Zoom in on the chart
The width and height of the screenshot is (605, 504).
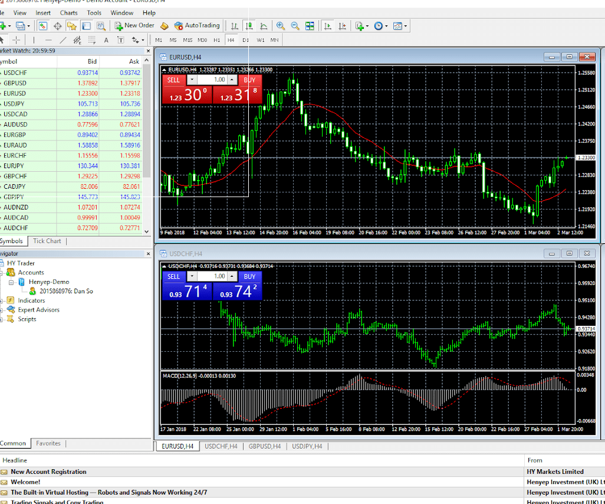click(281, 26)
